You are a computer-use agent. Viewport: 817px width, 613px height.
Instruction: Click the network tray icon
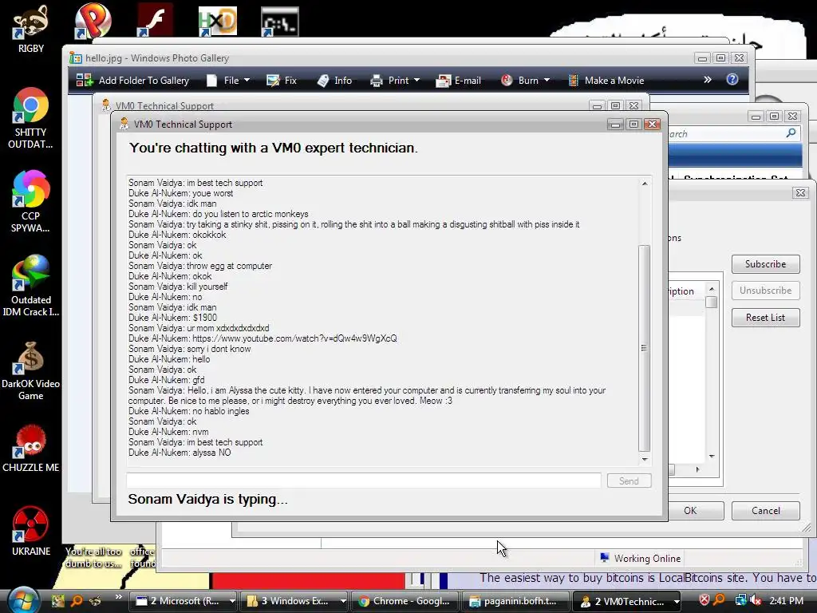pyautogui.click(x=740, y=600)
